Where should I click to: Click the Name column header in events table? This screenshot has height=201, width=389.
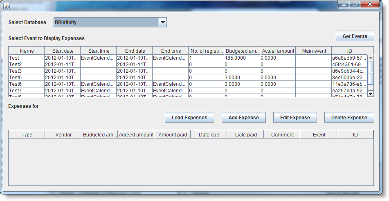pyautogui.click(x=27, y=51)
